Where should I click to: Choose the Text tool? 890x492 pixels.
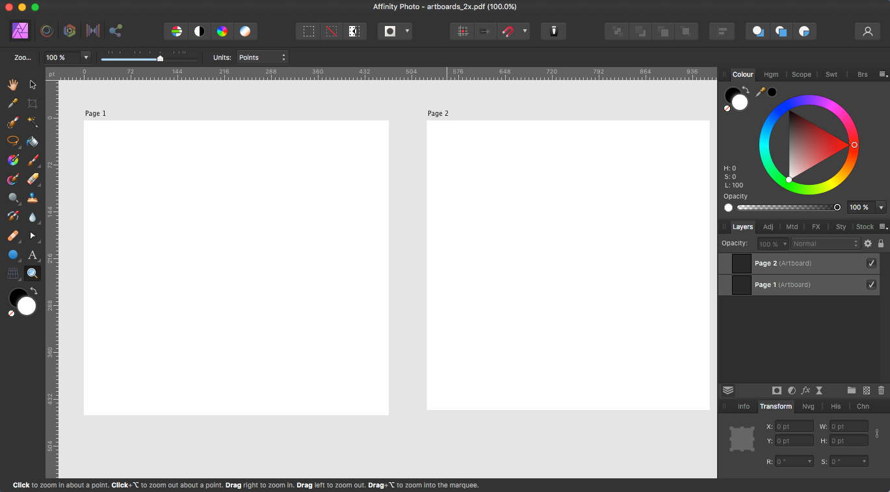[33, 255]
